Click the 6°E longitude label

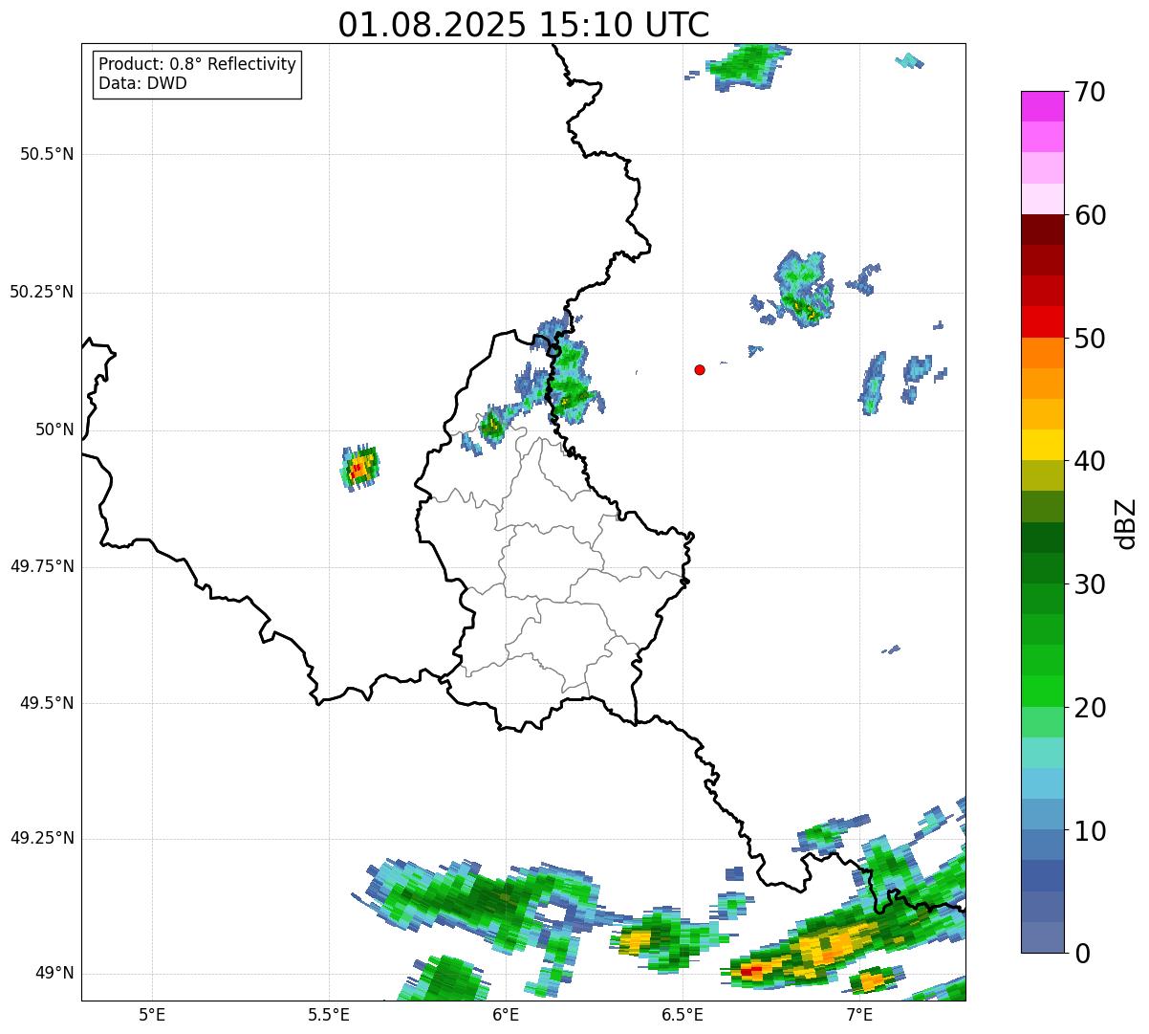506,1015
